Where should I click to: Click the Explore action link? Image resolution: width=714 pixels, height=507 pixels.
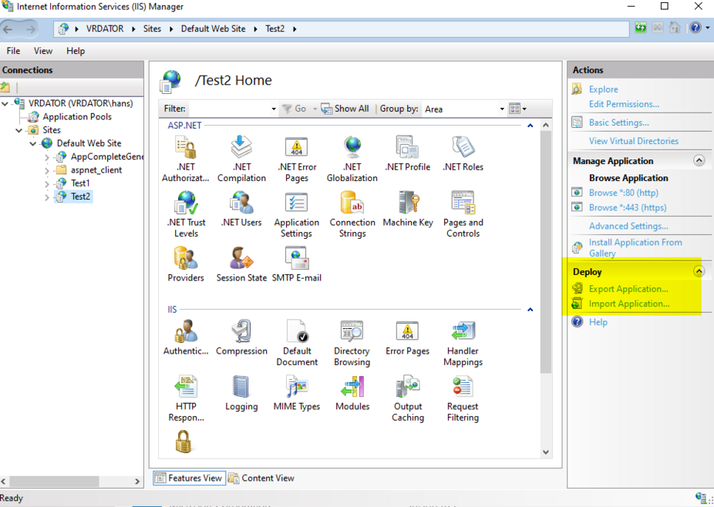pyautogui.click(x=603, y=89)
